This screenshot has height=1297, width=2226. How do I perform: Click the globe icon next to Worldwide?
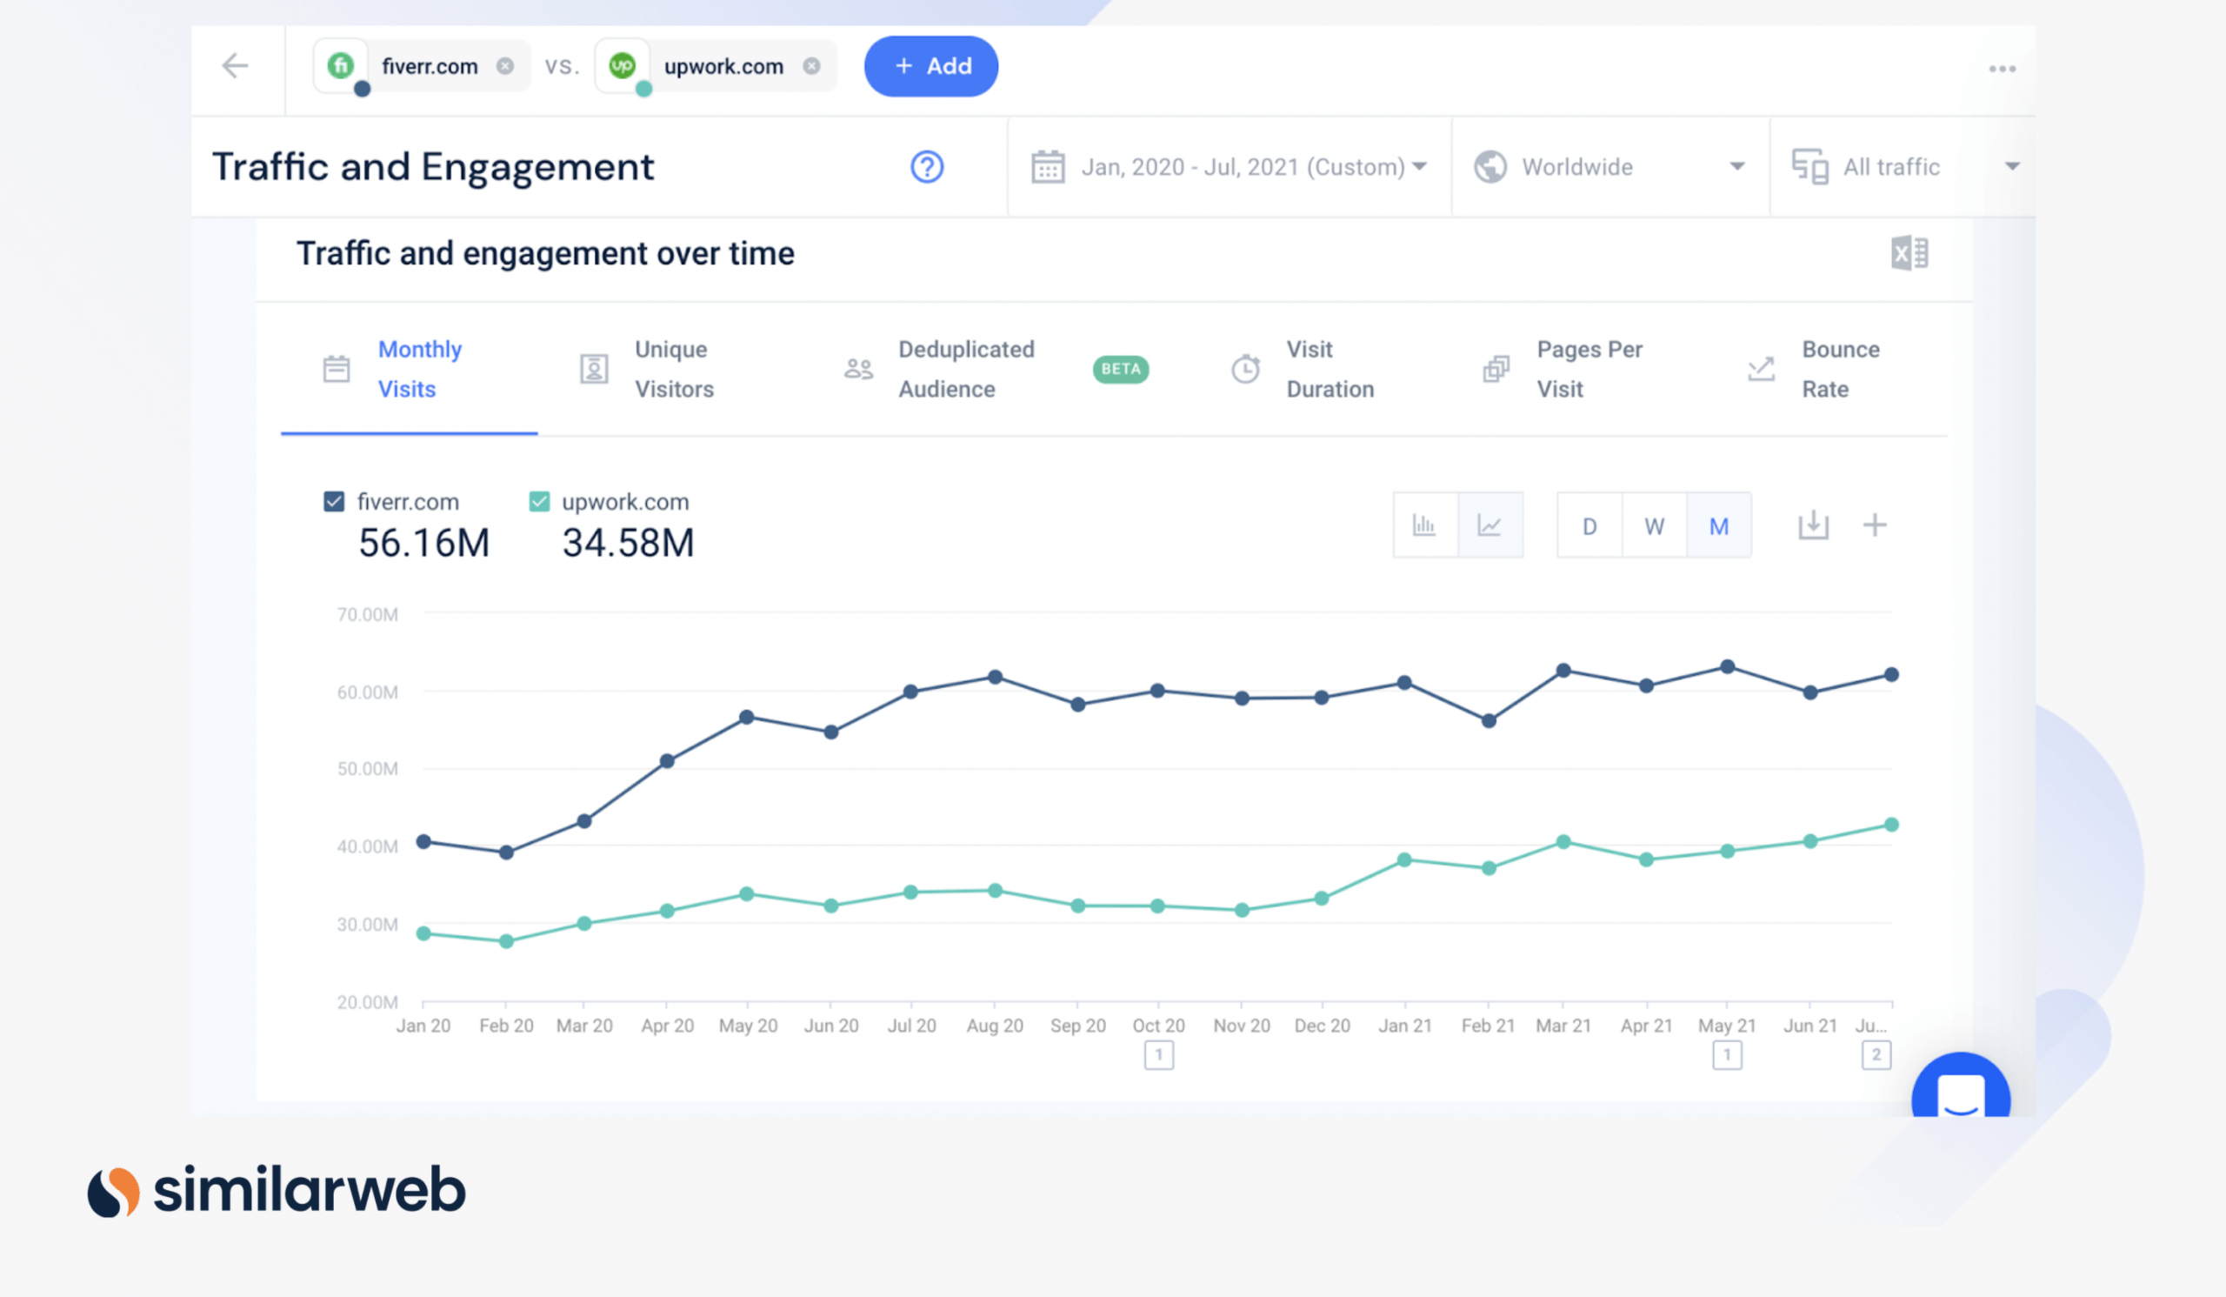[1490, 167]
